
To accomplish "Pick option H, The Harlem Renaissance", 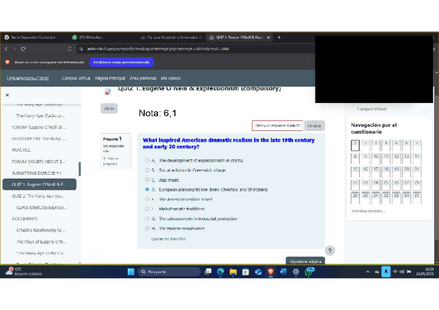I will [x=148, y=228].
